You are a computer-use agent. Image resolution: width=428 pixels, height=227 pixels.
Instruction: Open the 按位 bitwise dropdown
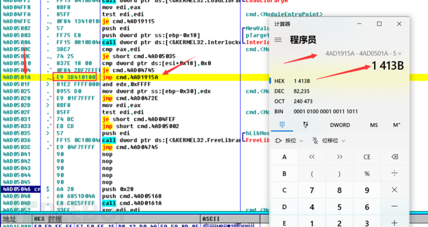click(x=289, y=141)
